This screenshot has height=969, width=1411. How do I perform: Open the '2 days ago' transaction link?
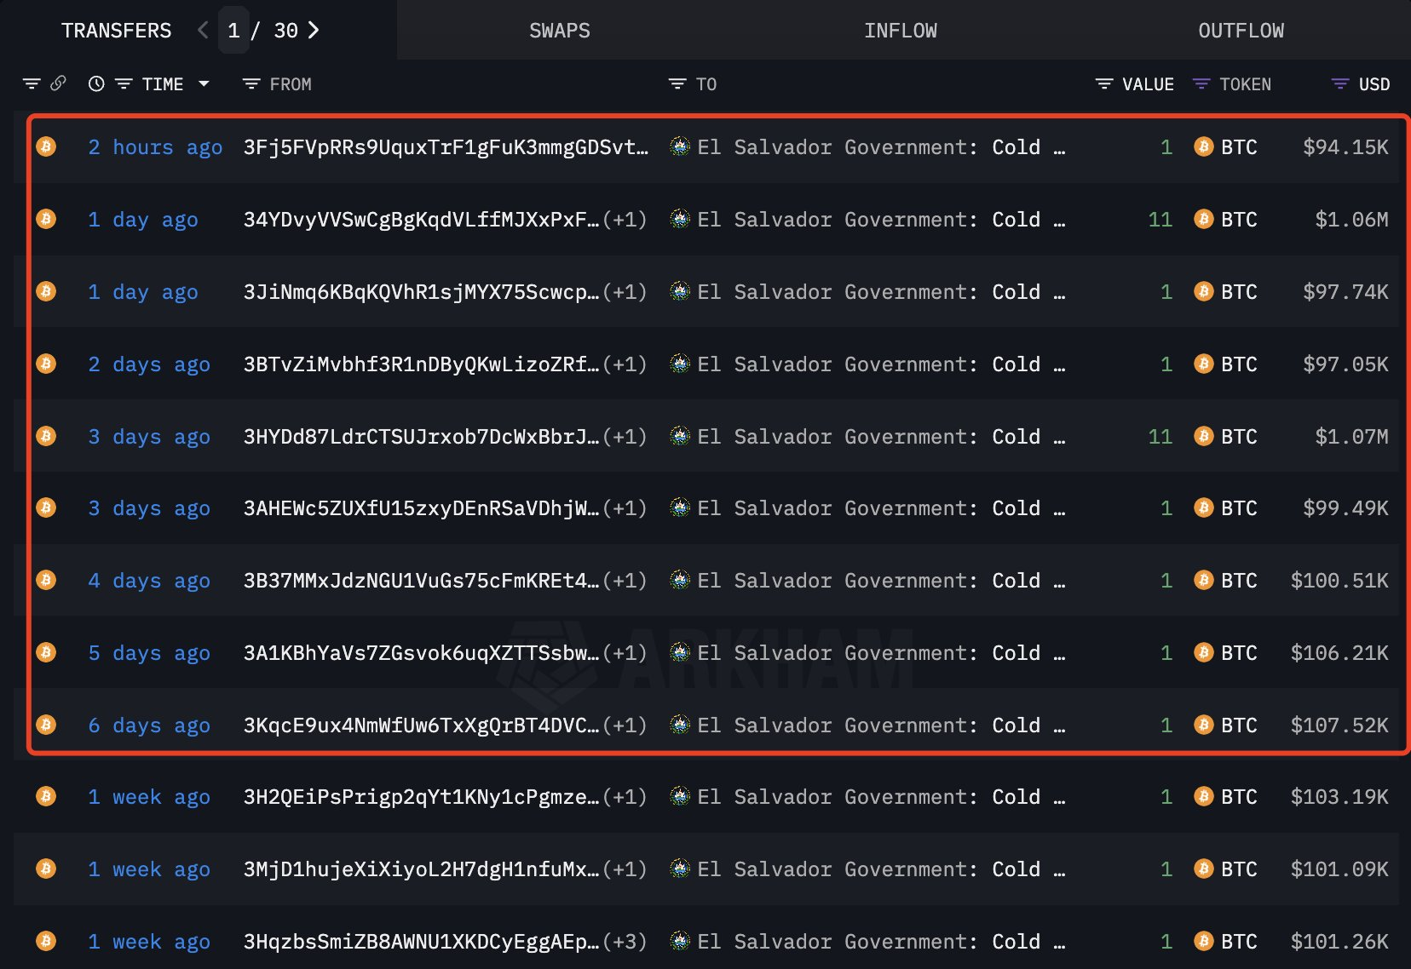(149, 364)
